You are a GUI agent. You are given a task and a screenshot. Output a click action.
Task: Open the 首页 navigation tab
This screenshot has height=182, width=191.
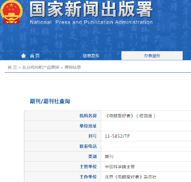click(35, 56)
